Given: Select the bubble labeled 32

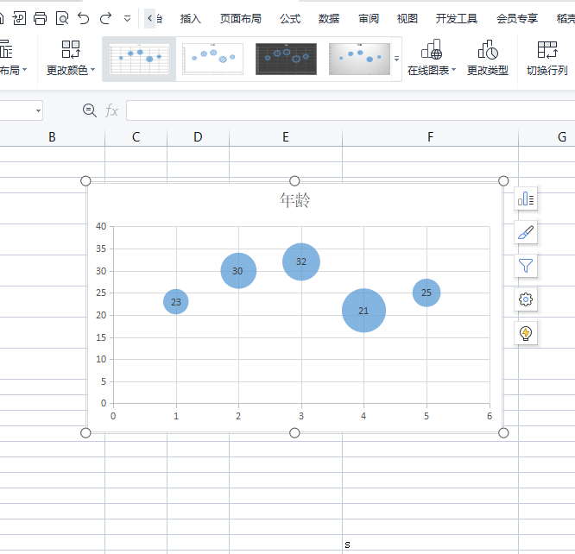Looking at the screenshot, I should coord(301,261).
